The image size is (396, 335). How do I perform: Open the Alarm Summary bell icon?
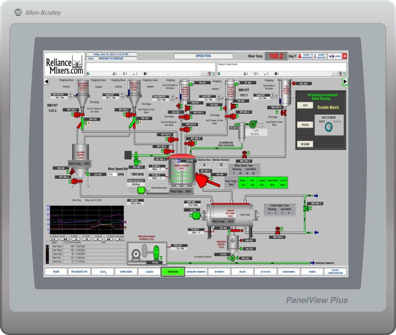(x=304, y=56)
